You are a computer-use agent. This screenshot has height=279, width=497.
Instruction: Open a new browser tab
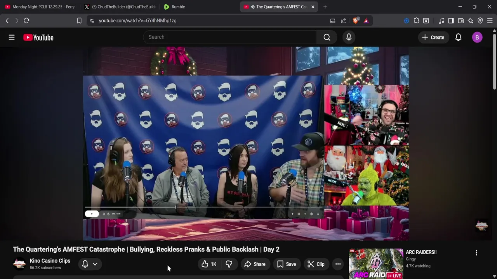(x=325, y=7)
